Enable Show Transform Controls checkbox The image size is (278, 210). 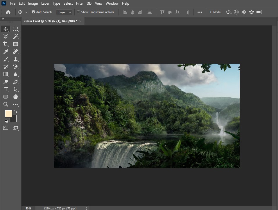pos(78,12)
